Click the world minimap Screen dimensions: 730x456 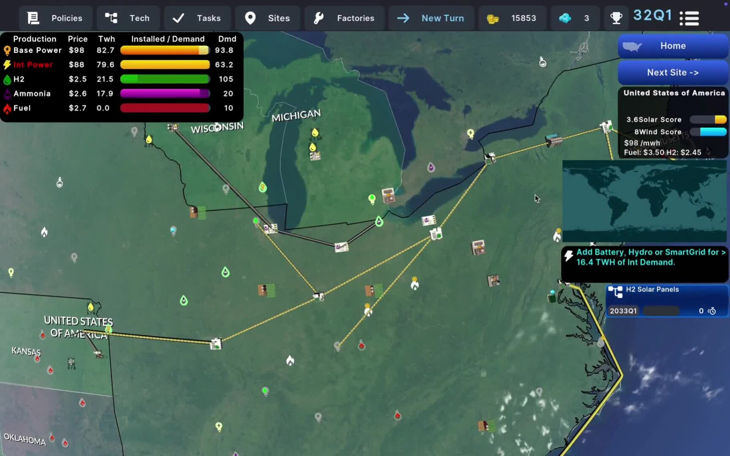pos(644,201)
